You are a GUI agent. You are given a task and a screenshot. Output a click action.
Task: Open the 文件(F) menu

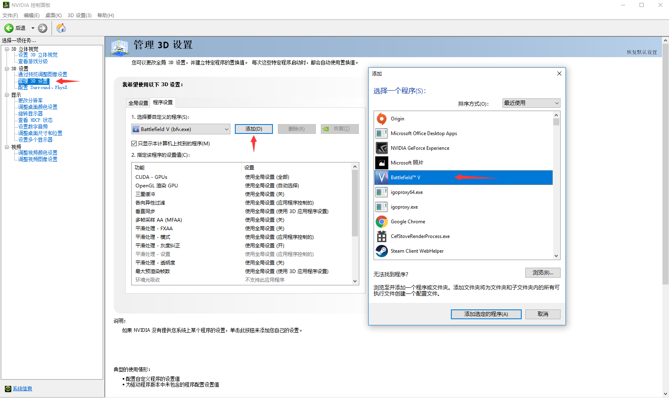click(x=10, y=16)
